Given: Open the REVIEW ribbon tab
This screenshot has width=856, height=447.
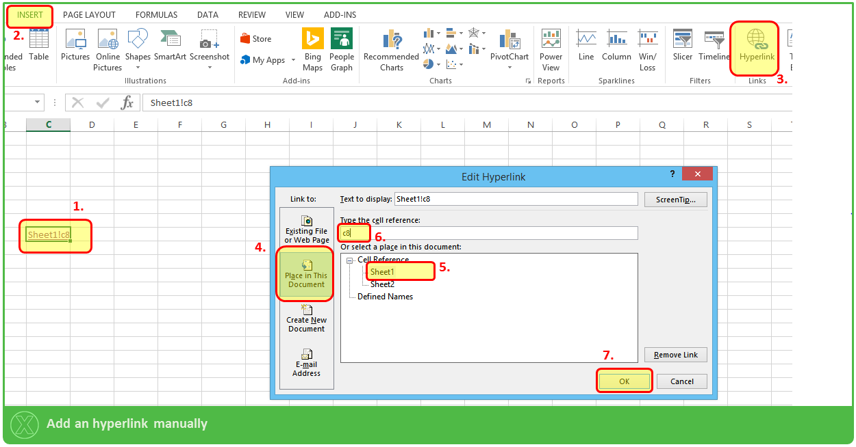Looking at the screenshot, I should click(251, 14).
